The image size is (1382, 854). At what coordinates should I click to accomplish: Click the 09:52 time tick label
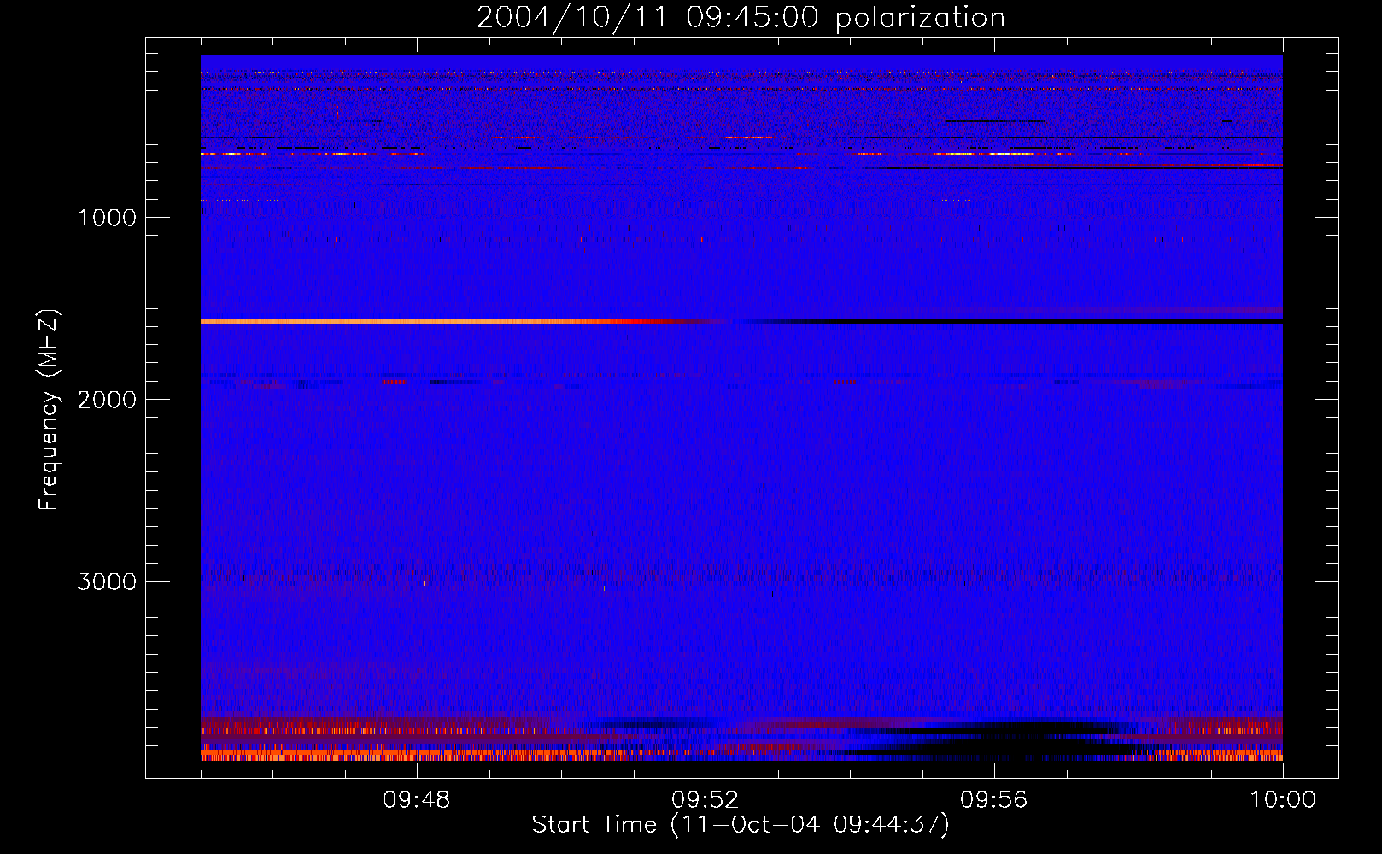pyautogui.click(x=706, y=800)
